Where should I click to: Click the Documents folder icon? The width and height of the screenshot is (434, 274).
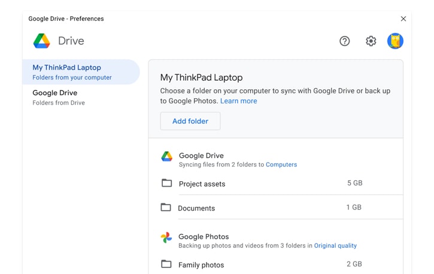166,208
